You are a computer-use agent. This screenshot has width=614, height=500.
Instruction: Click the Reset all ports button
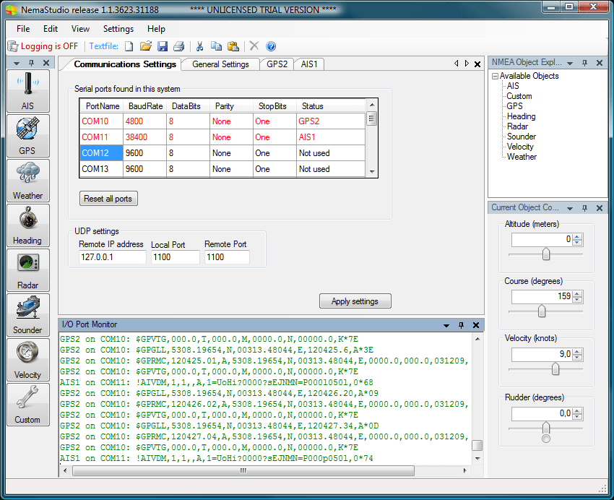click(108, 199)
